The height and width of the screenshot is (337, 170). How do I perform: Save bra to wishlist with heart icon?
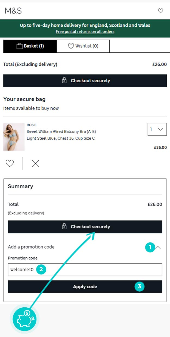click(10, 163)
